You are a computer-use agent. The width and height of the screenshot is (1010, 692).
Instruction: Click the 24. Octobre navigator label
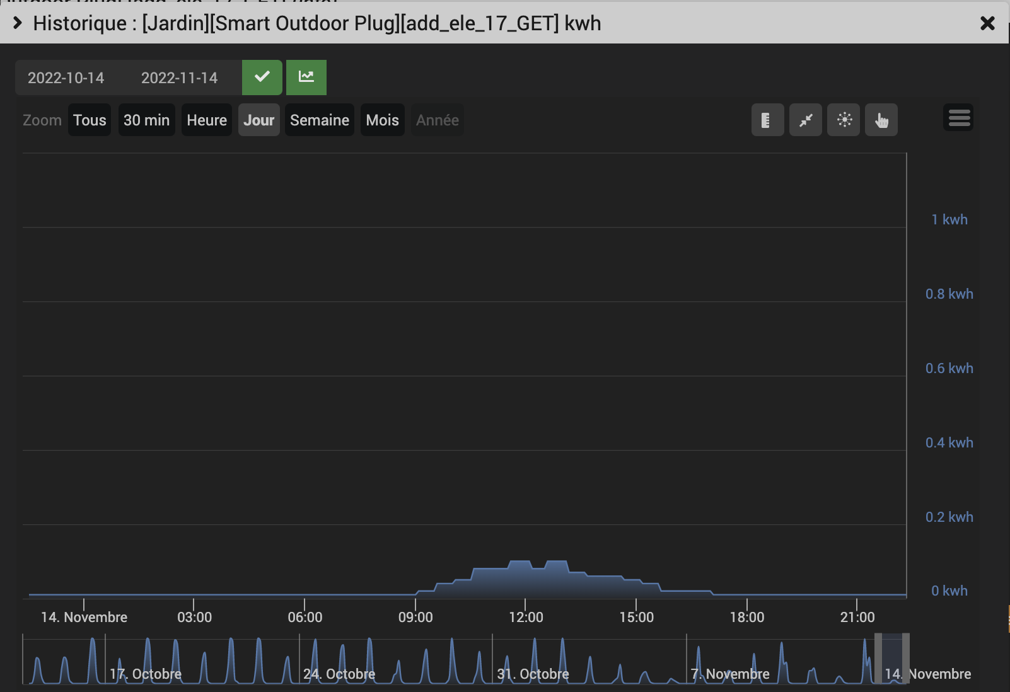point(339,674)
